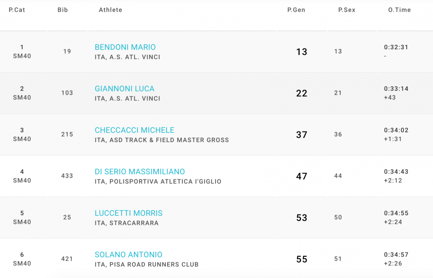The width and height of the screenshot is (433, 278).
Task: Select DI SERIO MASSIMILIANO name link
Action: 140,172
